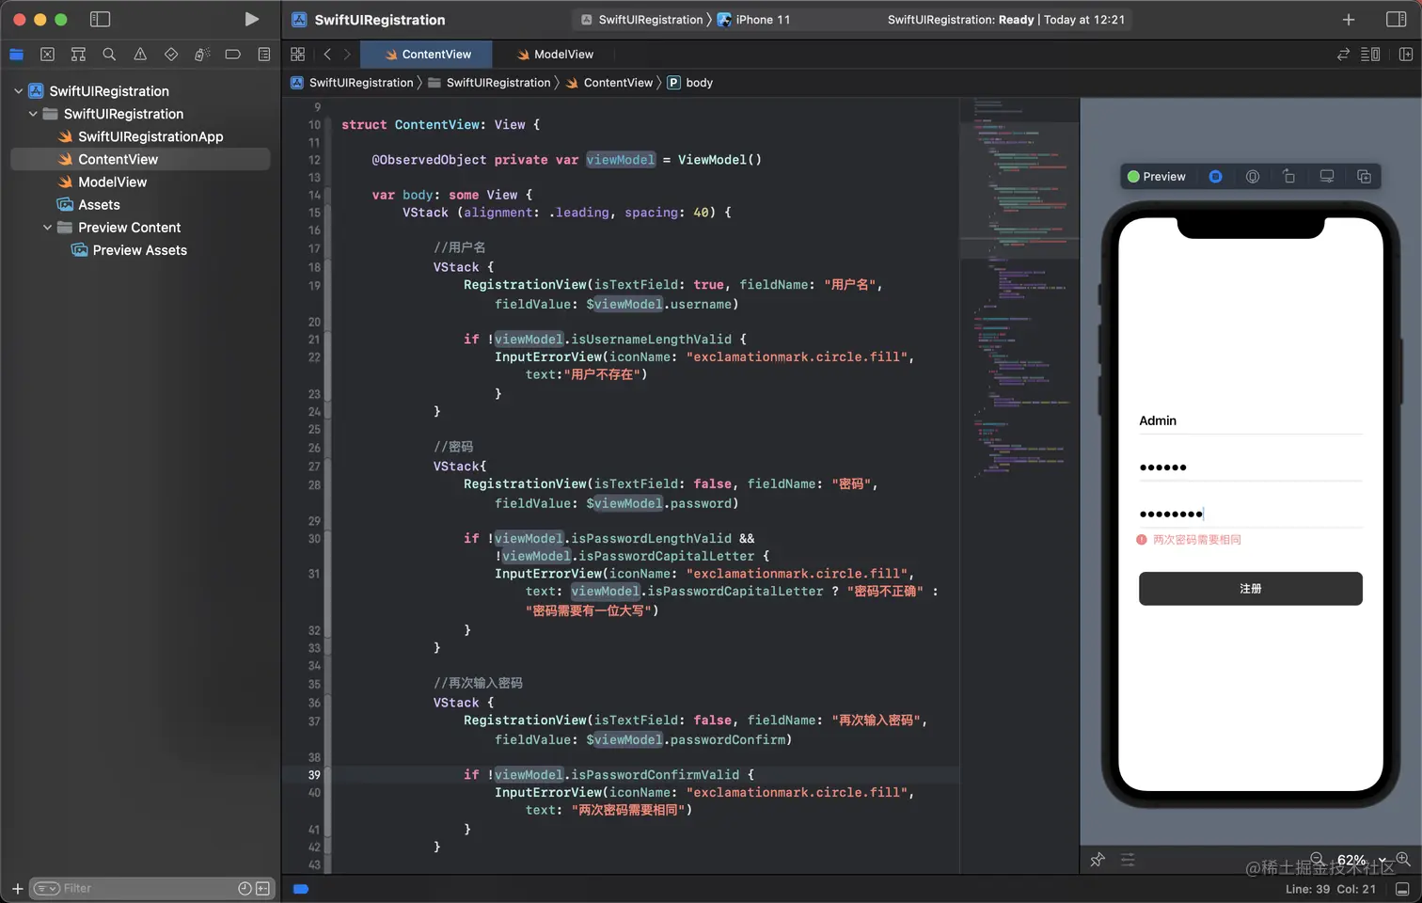Go back in editor history
1422x903 pixels.
click(326, 55)
